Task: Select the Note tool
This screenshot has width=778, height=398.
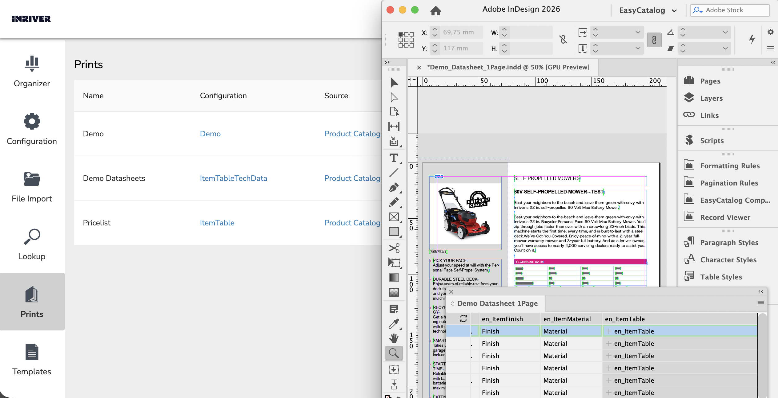Action: click(x=394, y=309)
